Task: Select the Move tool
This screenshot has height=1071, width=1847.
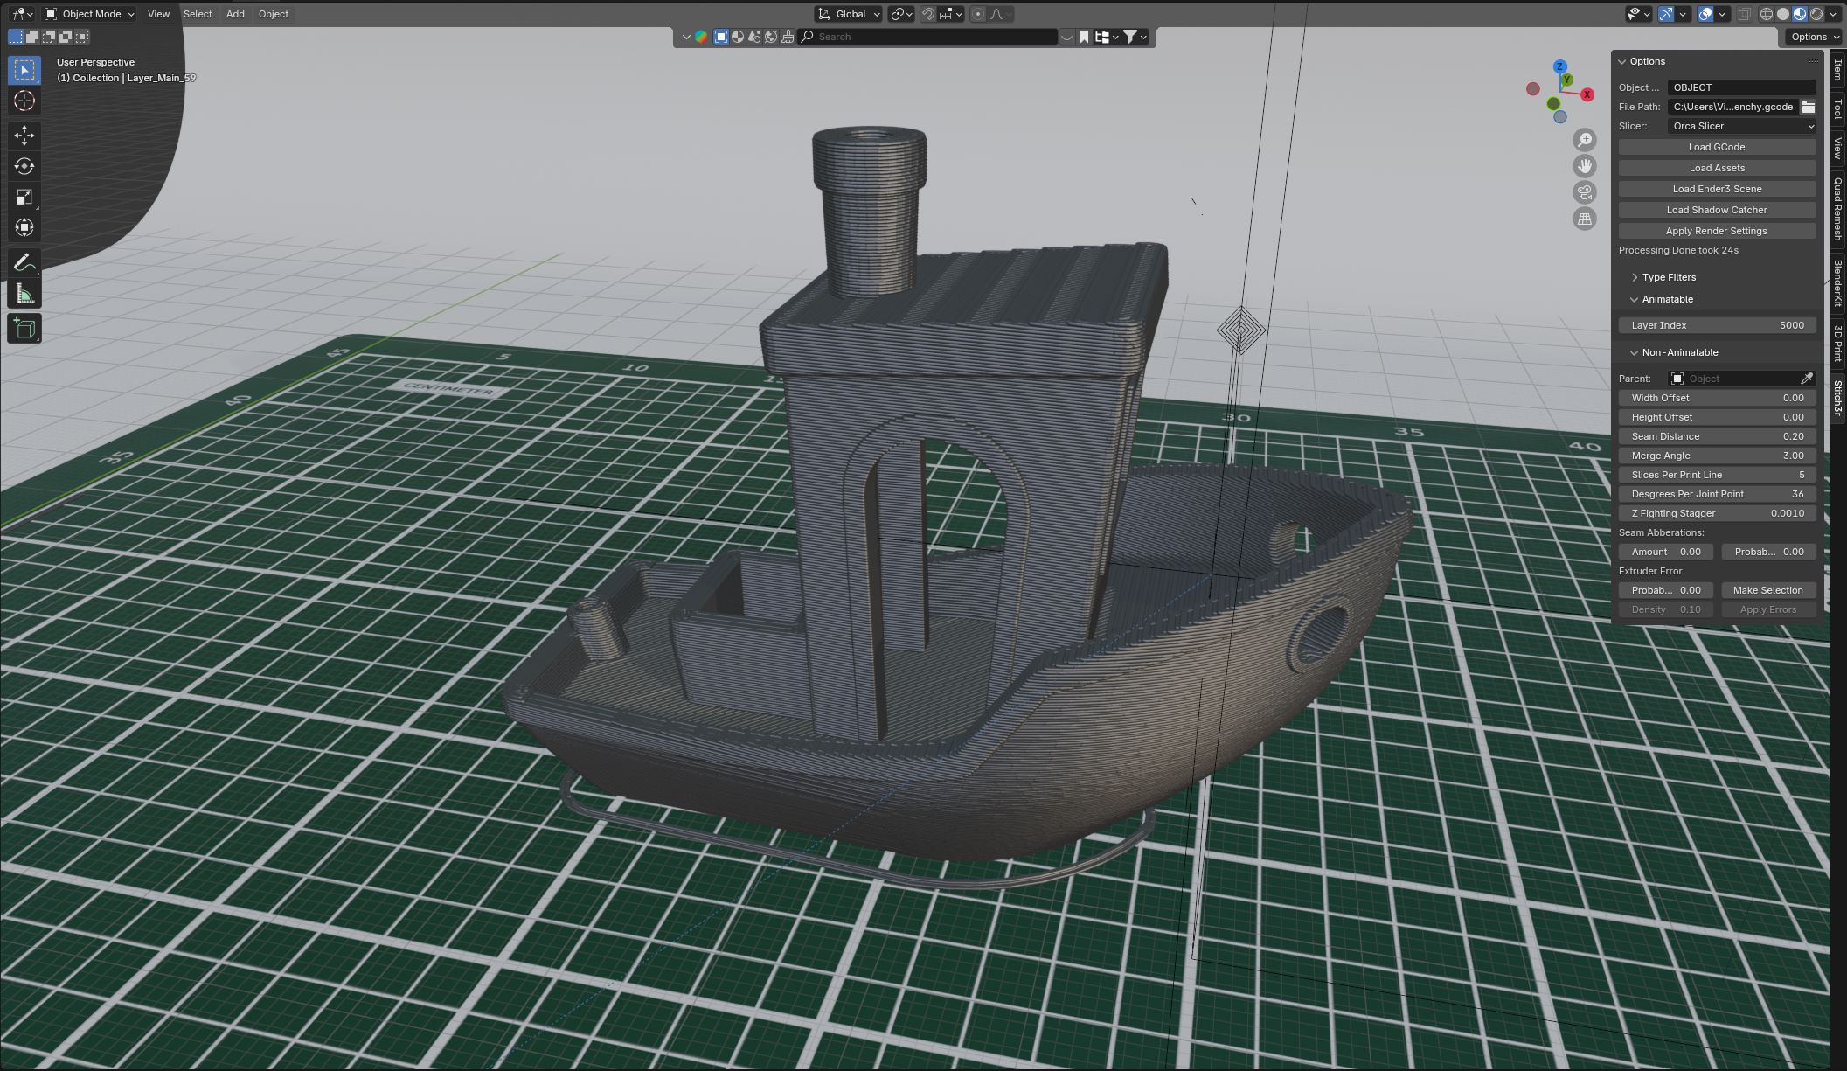Action: point(24,135)
